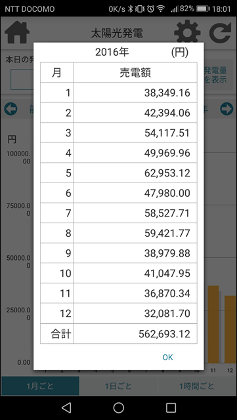This screenshot has width=237, height=420.
Task: Tap the December orange chart bar
Action: [x=230, y=329]
